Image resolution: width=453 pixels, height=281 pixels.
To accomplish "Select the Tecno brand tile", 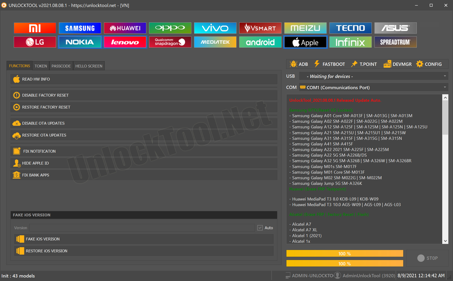I will click(350, 28).
